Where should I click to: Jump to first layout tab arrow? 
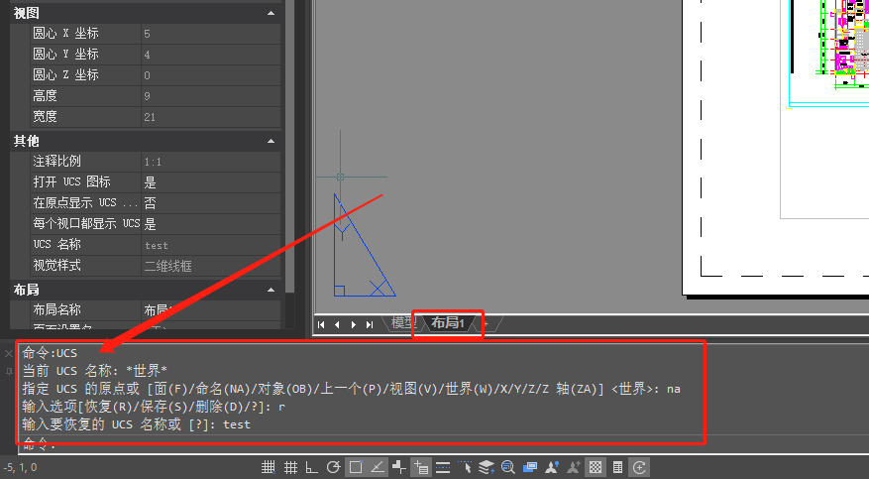click(x=321, y=324)
